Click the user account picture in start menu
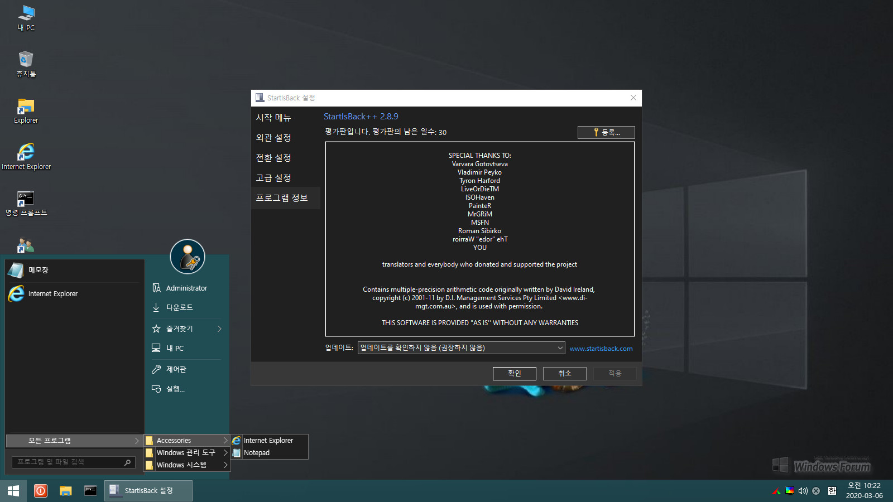Image resolution: width=893 pixels, height=502 pixels. coord(188,257)
